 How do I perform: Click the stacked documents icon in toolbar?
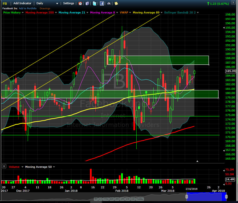pyautogui.click(x=87, y=3)
